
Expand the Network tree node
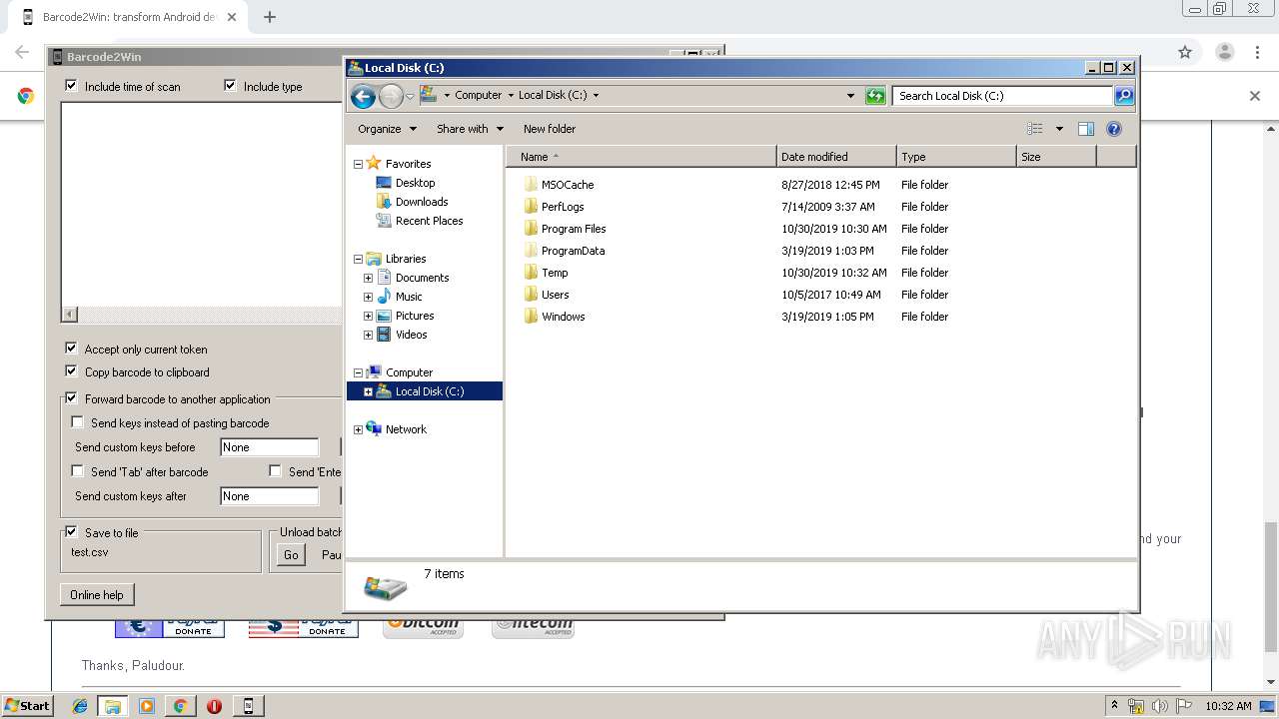click(358, 429)
